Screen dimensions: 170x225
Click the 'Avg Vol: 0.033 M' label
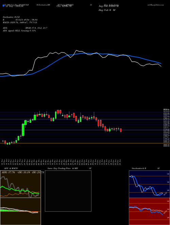[108, 6]
